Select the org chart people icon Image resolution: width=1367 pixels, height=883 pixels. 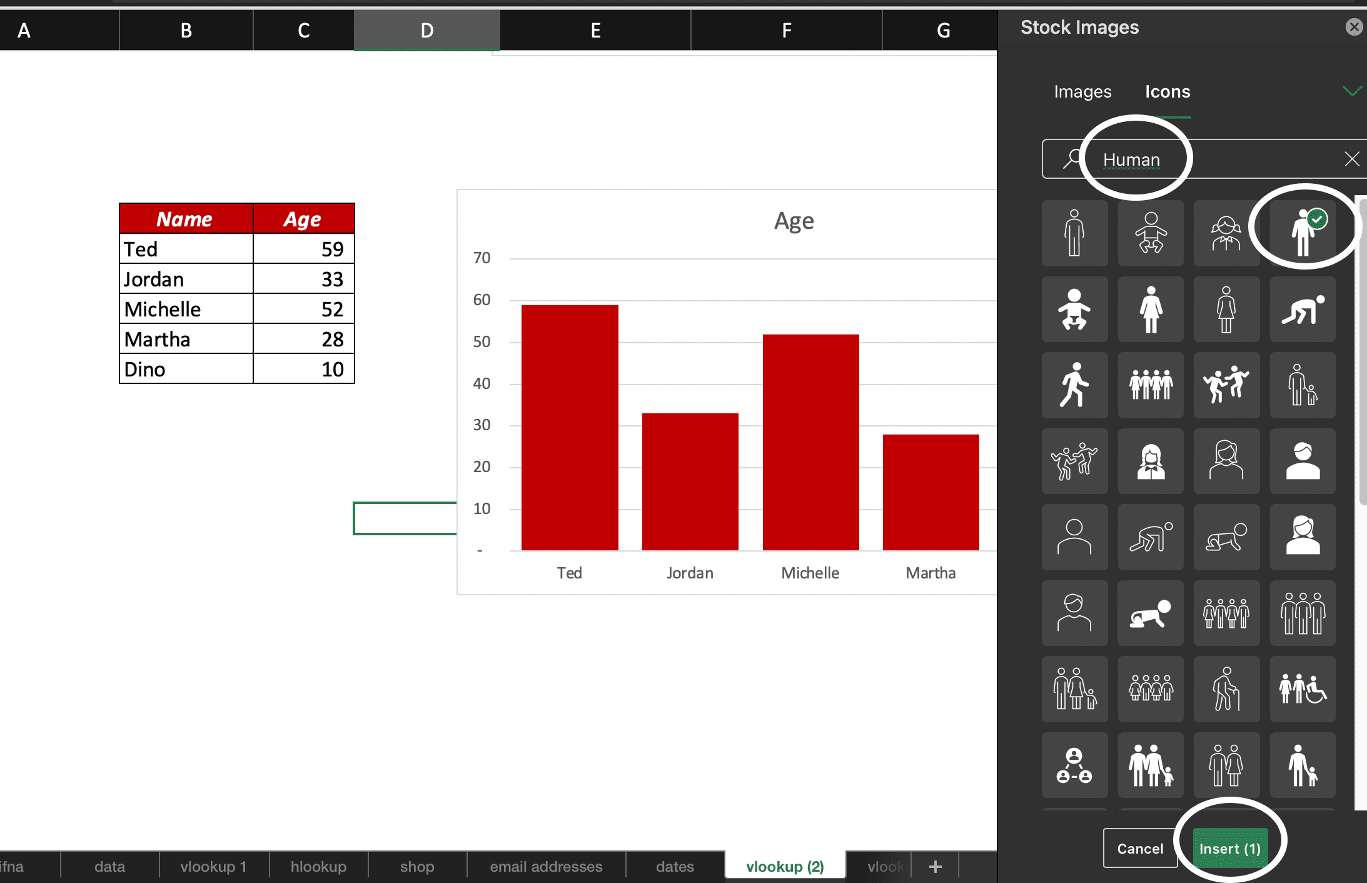[x=1074, y=765]
